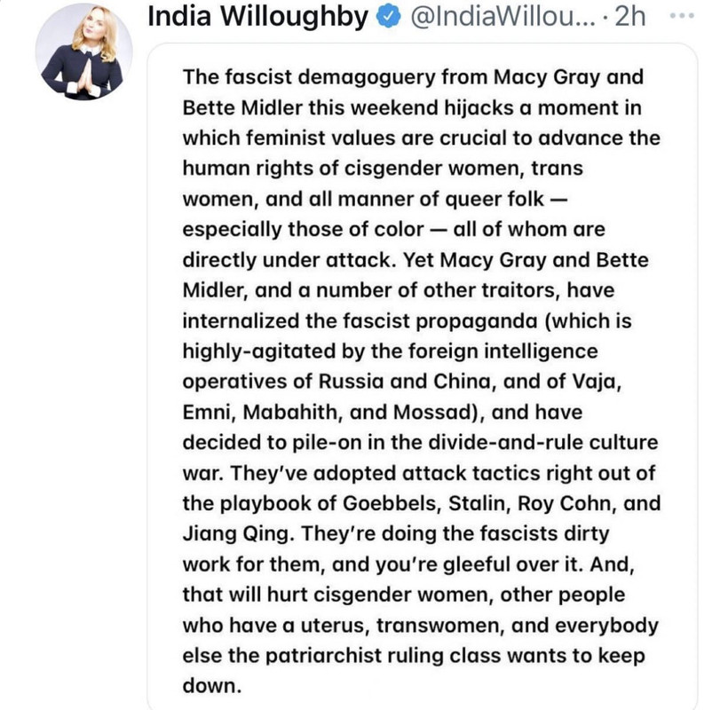Open the three-dot more options menu

[682, 16]
